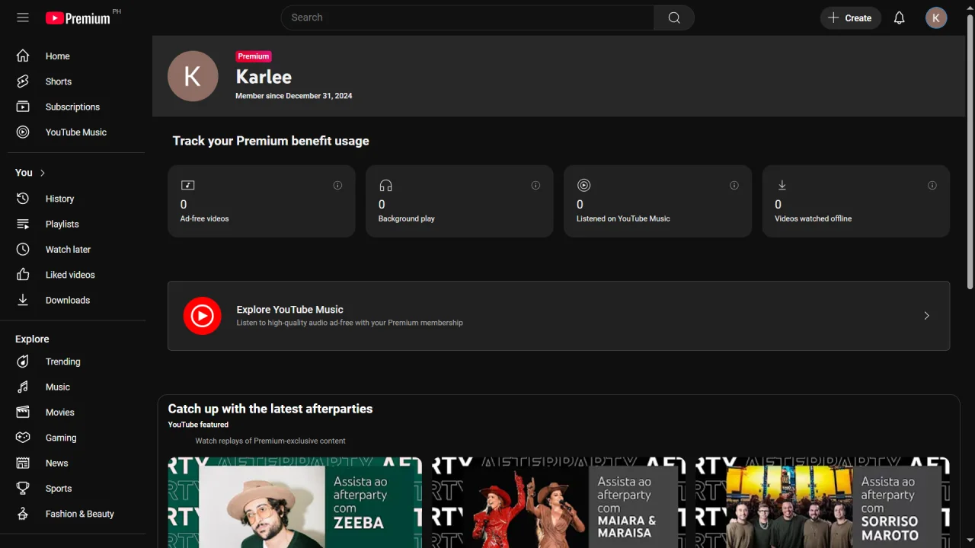Click 'Member since December 31, 2024' text

[x=294, y=96]
